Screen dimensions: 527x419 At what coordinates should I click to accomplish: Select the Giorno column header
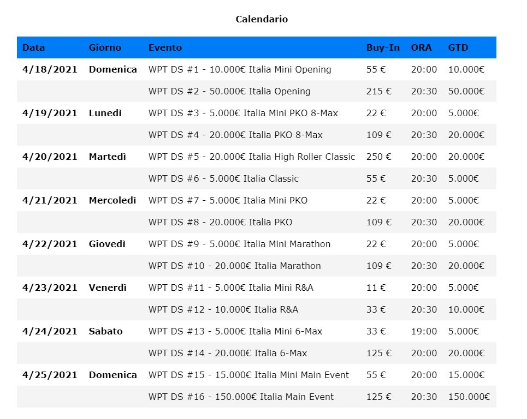coord(105,47)
